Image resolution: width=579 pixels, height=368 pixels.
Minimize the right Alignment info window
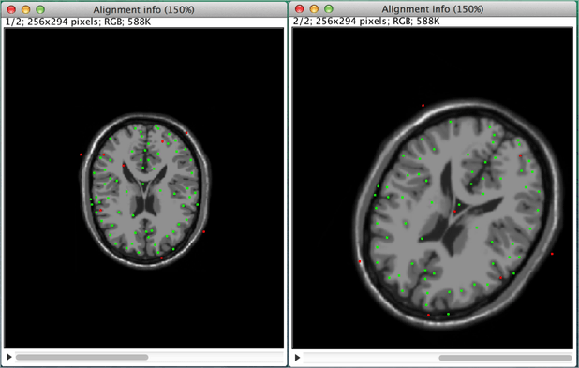click(x=314, y=8)
